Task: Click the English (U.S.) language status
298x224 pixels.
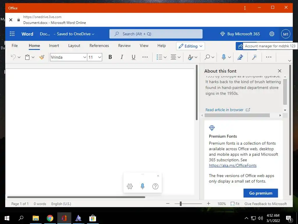Action: (x=61, y=204)
